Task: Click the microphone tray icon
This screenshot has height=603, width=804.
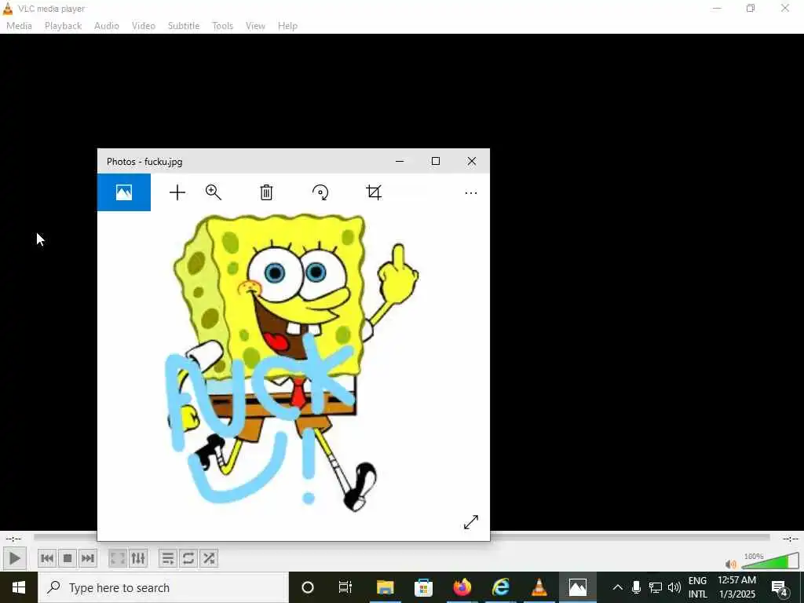Action: pyautogui.click(x=636, y=587)
